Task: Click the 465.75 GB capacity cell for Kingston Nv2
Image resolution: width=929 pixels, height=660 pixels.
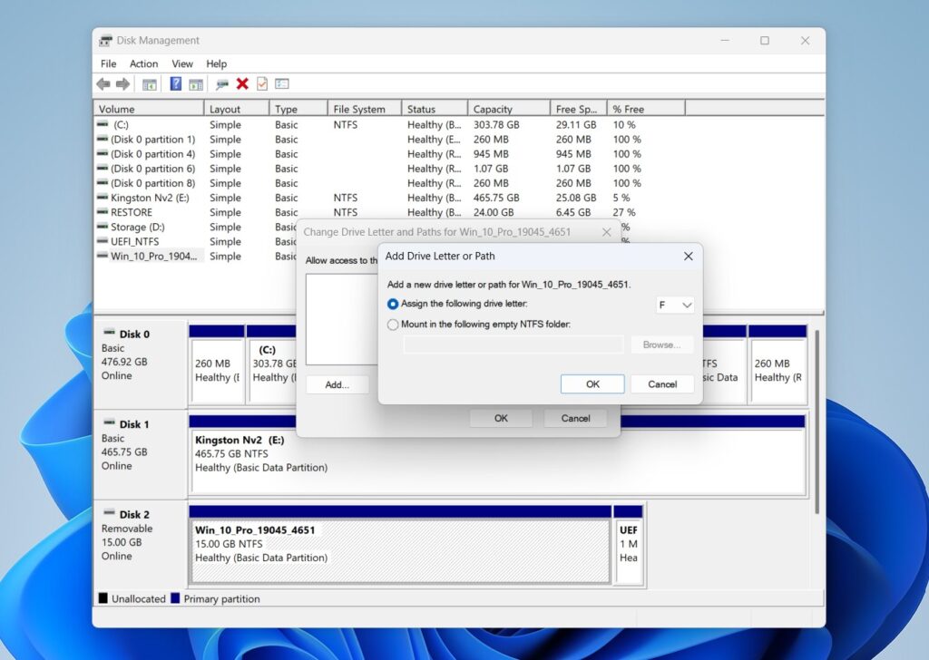Action: pyautogui.click(x=496, y=198)
